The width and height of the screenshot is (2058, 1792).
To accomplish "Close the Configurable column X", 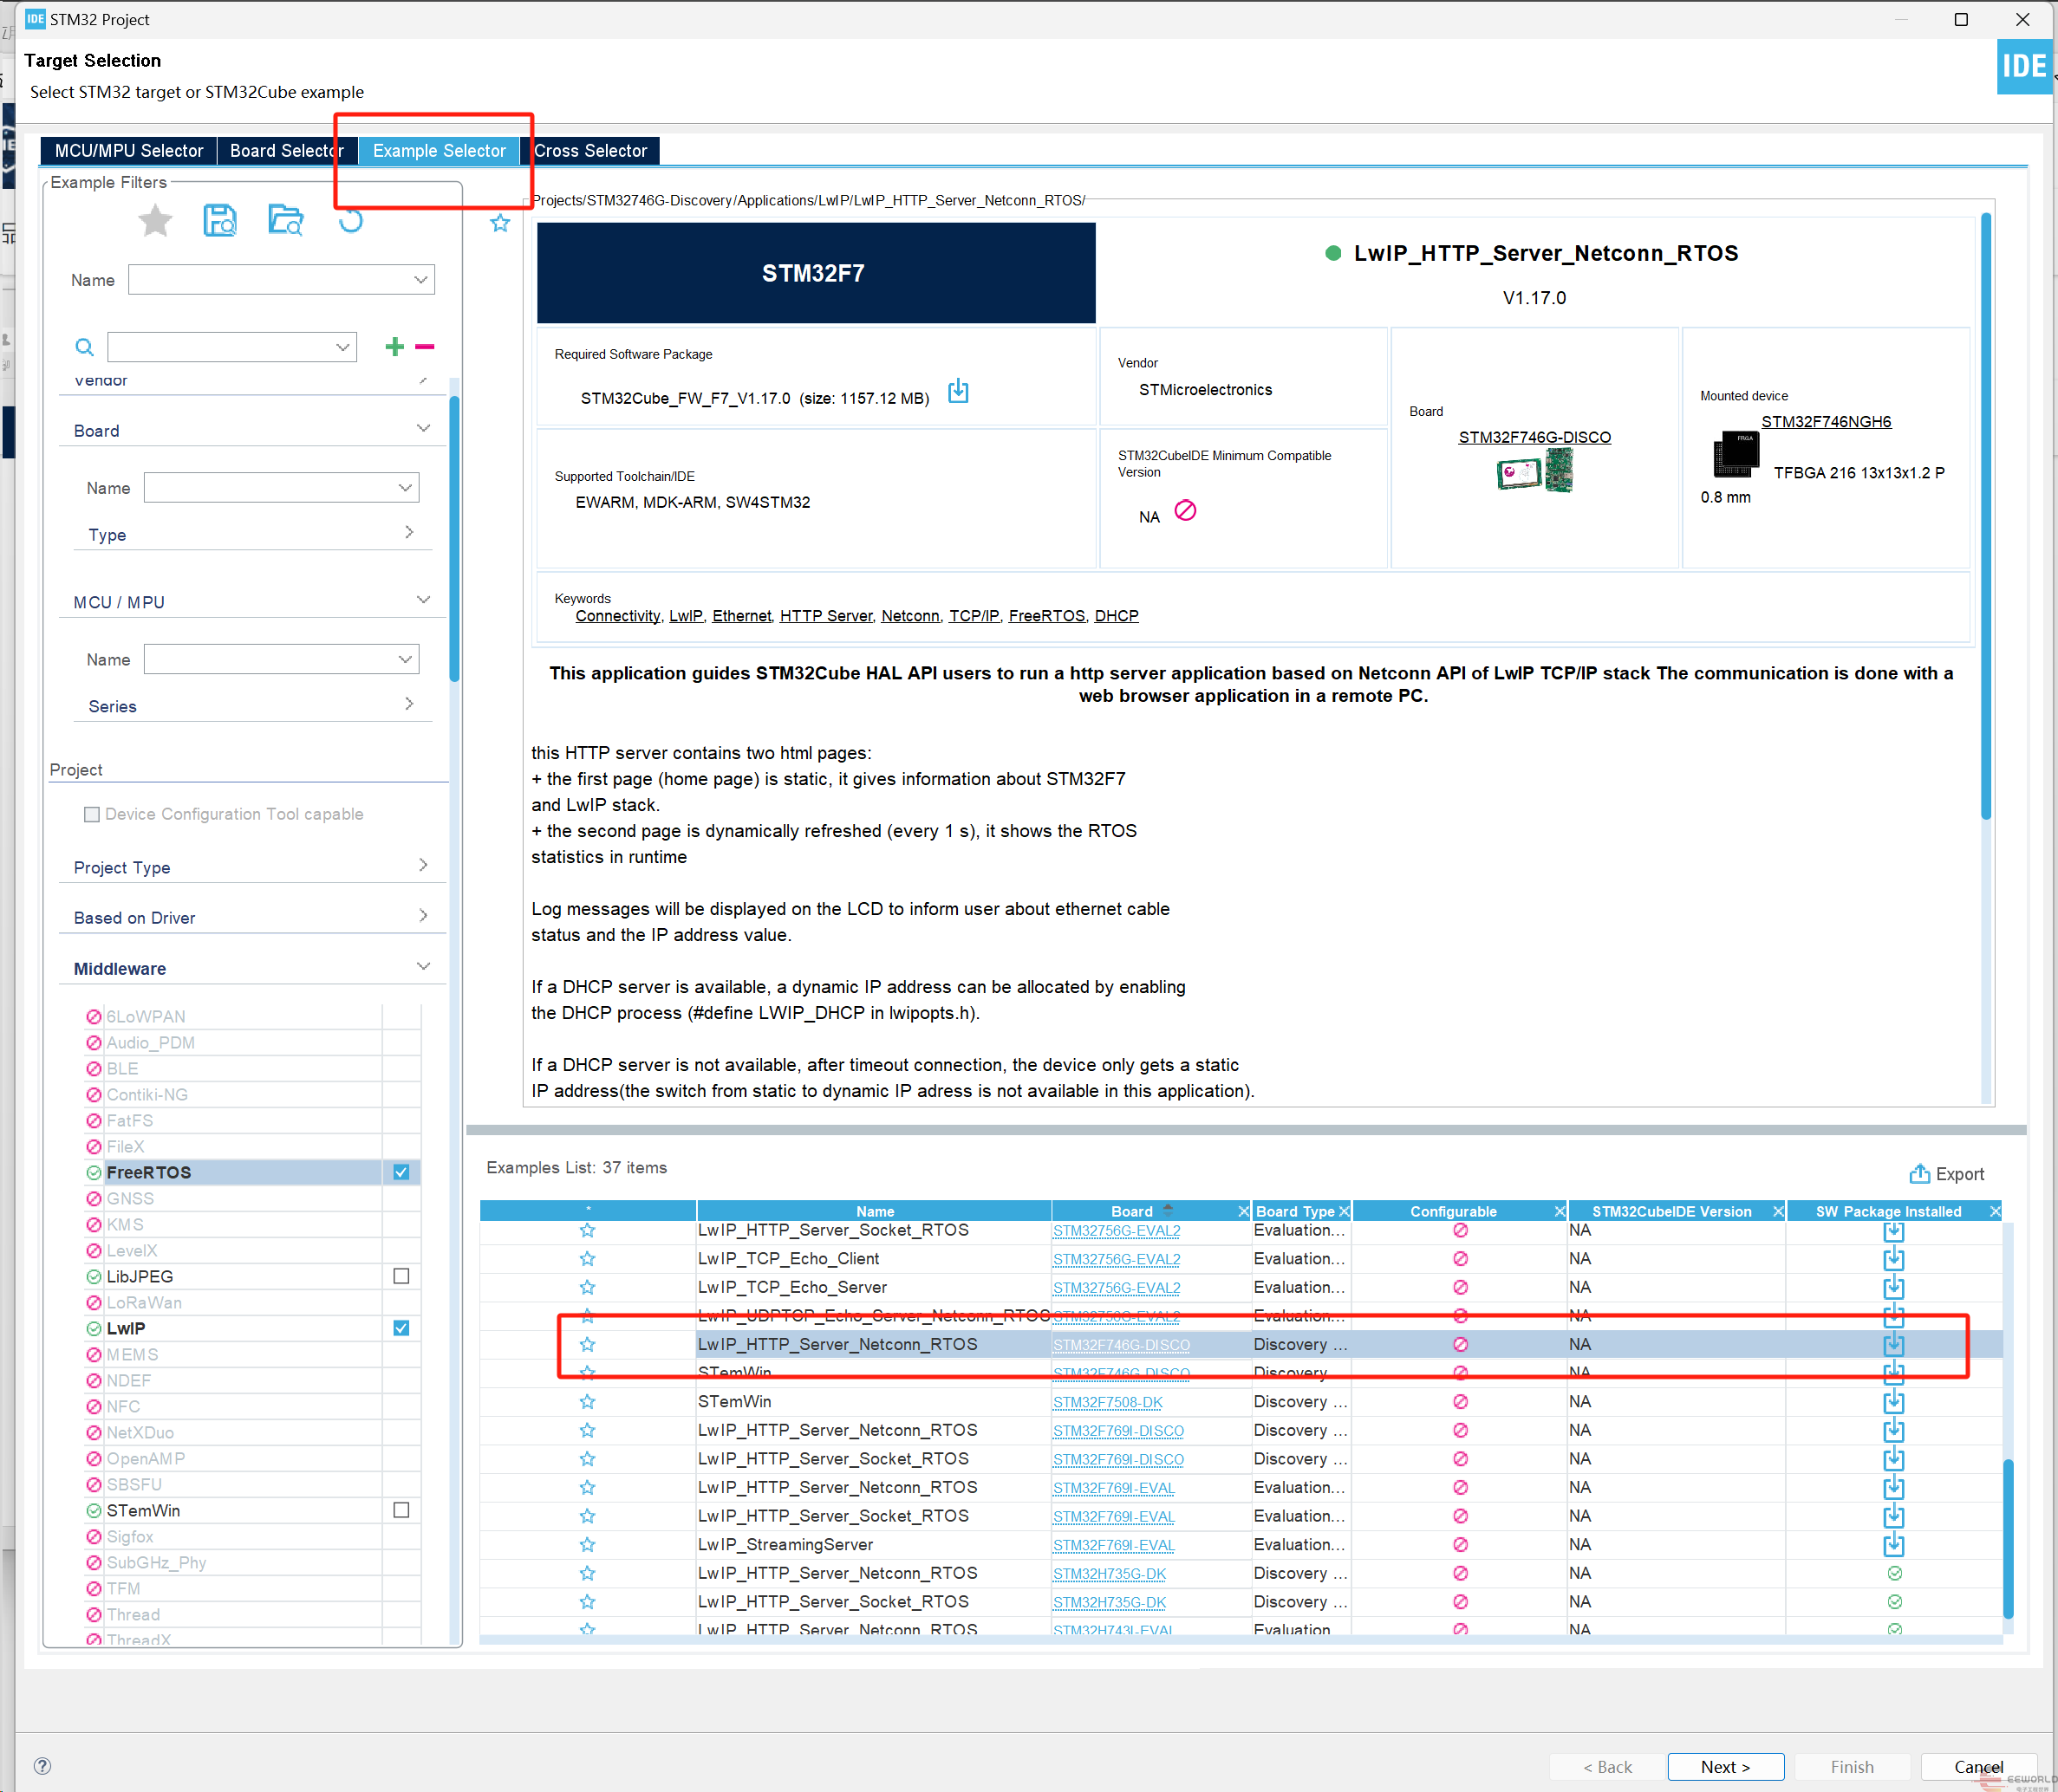I will [1560, 1211].
